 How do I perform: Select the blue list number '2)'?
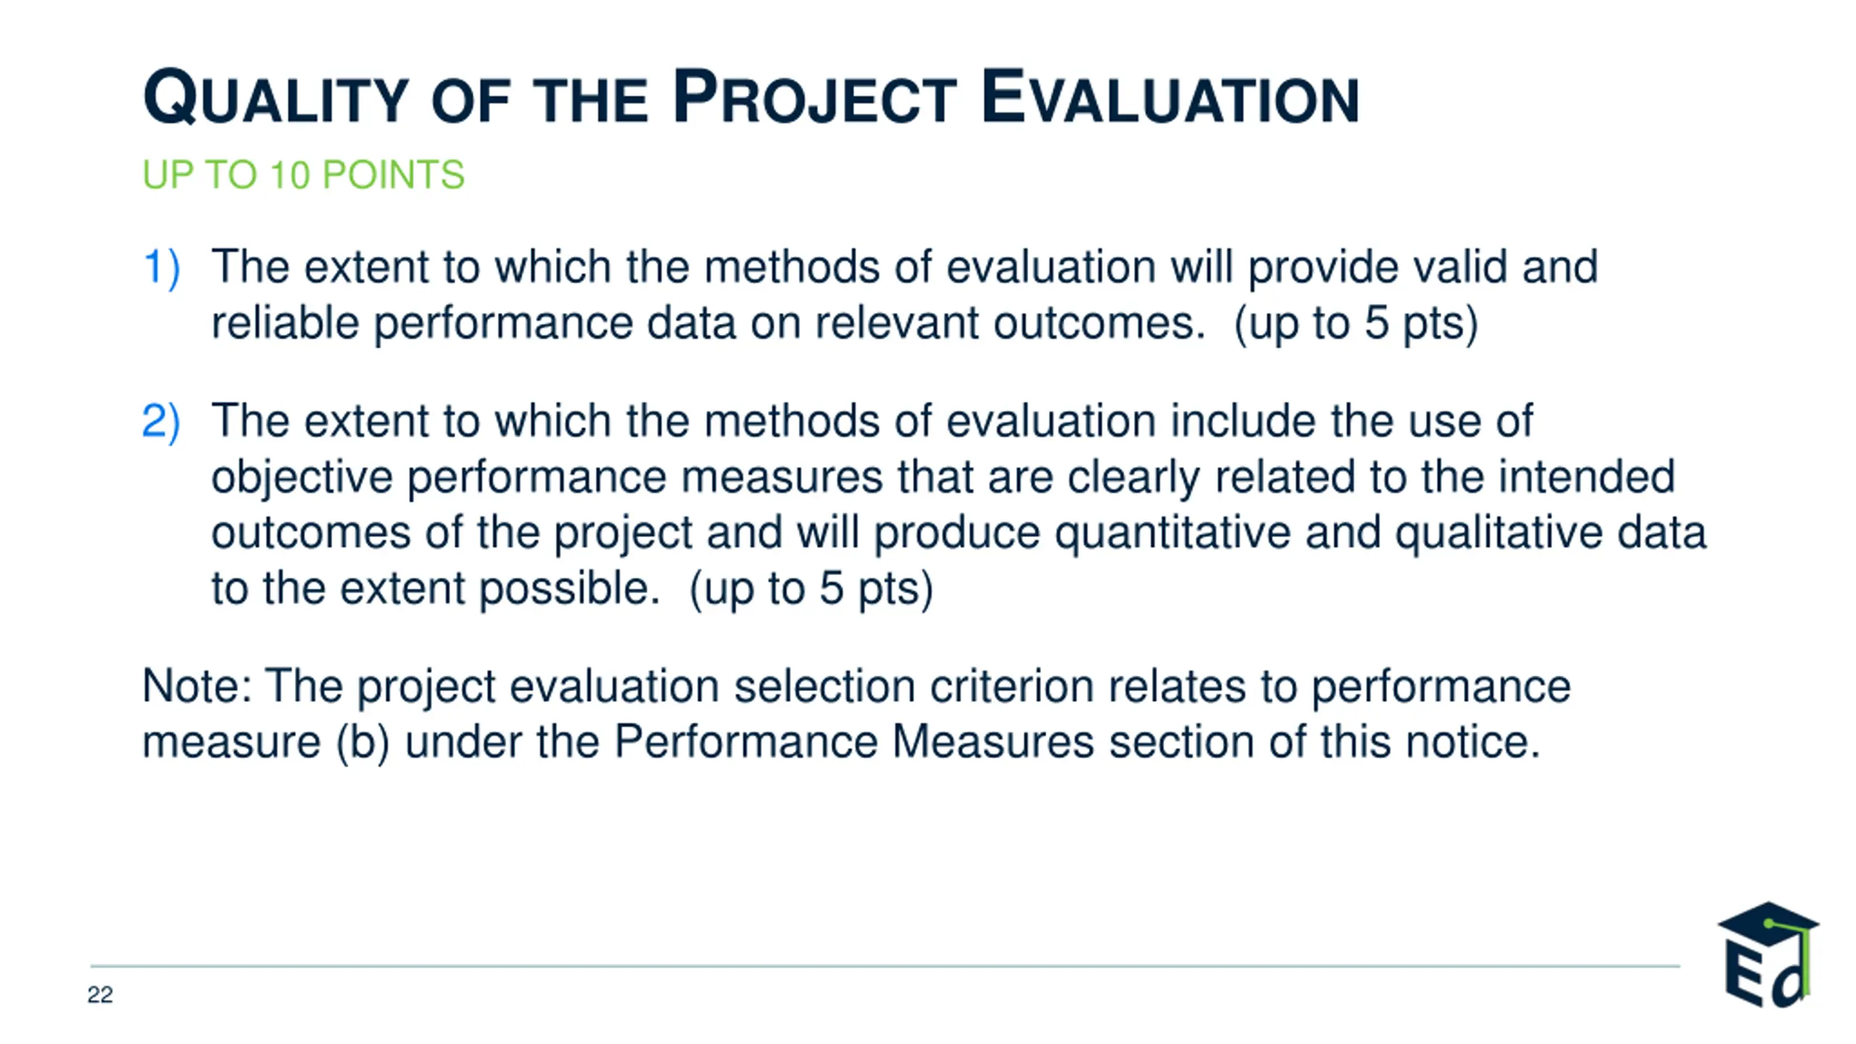click(161, 420)
